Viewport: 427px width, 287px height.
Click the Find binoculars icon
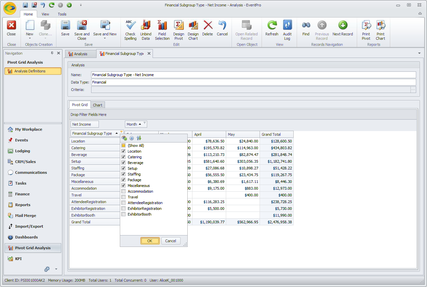306,25
